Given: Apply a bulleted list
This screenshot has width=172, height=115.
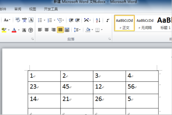Looking at the screenshot, I should [40, 20].
